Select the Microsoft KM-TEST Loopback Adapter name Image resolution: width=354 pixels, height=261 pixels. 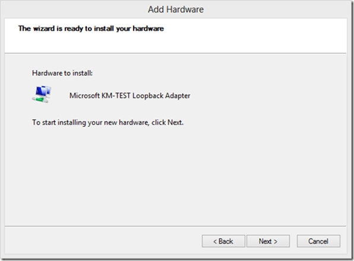click(x=130, y=96)
